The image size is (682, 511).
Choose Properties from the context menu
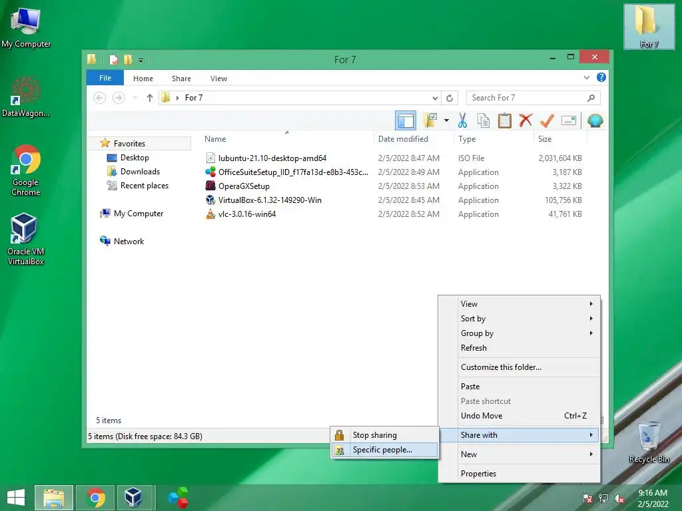pyautogui.click(x=519, y=474)
